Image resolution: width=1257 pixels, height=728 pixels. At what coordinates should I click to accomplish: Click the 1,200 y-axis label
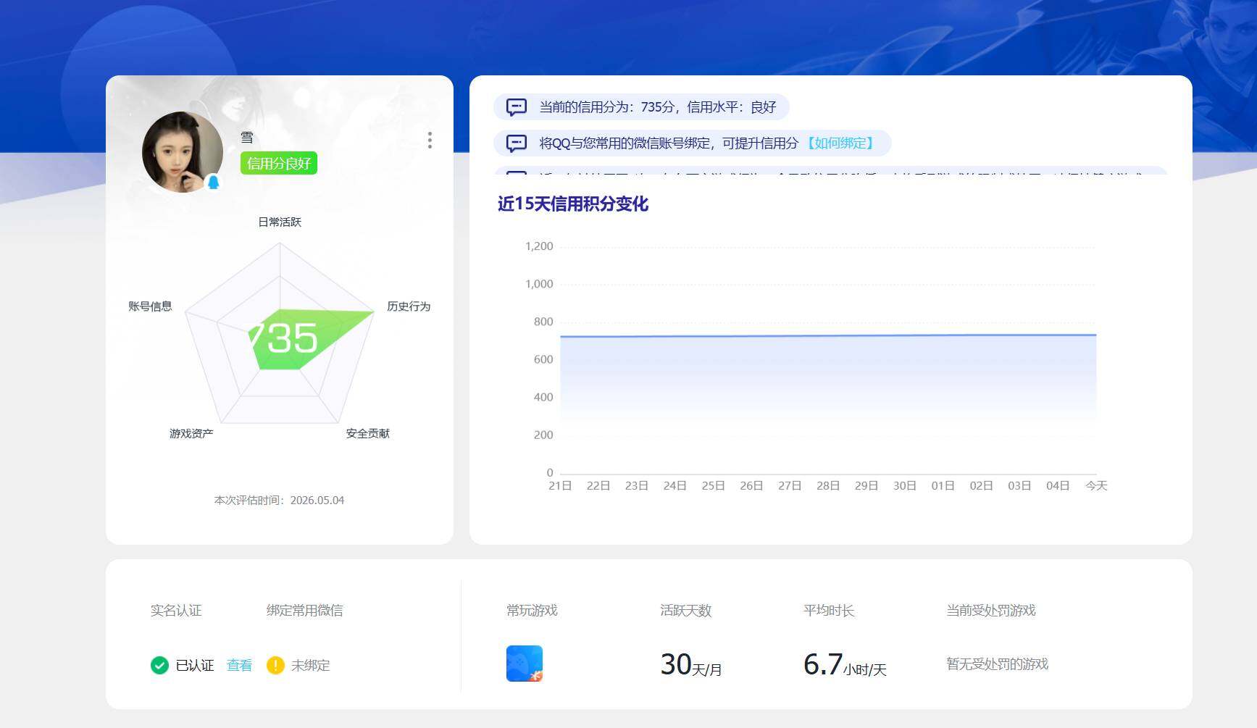click(x=539, y=246)
